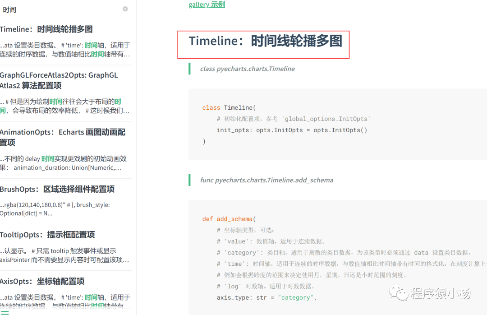
Task: Open TooltipOpts：提示框配置项 result
Action: click(47, 235)
